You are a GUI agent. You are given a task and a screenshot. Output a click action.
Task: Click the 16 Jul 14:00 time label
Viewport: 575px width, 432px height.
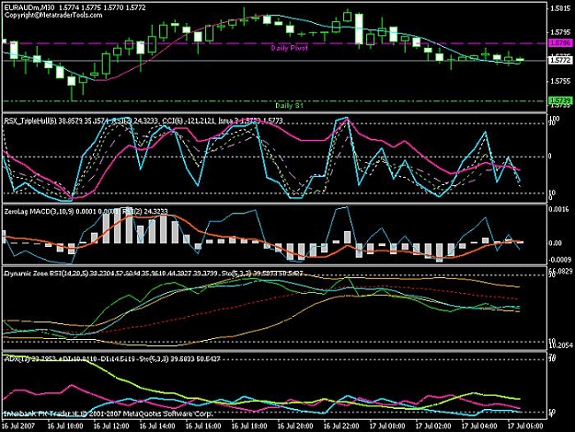(157, 426)
